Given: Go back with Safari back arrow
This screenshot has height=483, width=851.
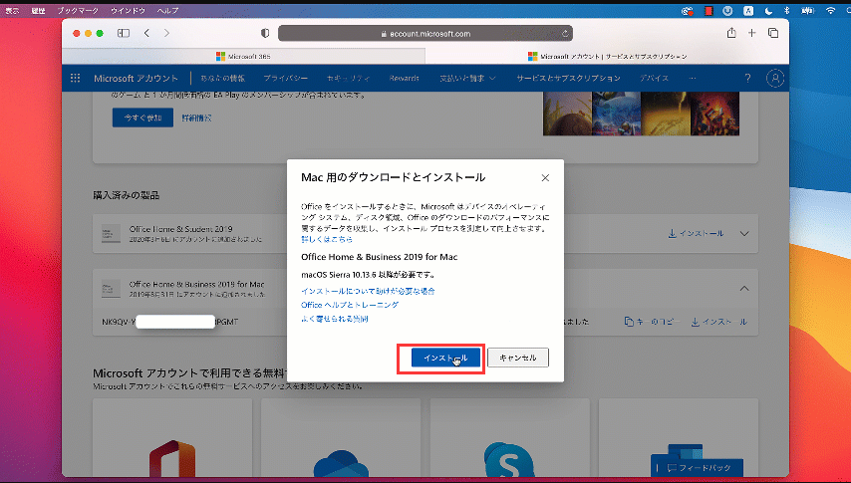Looking at the screenshot, I should [147, 33].
